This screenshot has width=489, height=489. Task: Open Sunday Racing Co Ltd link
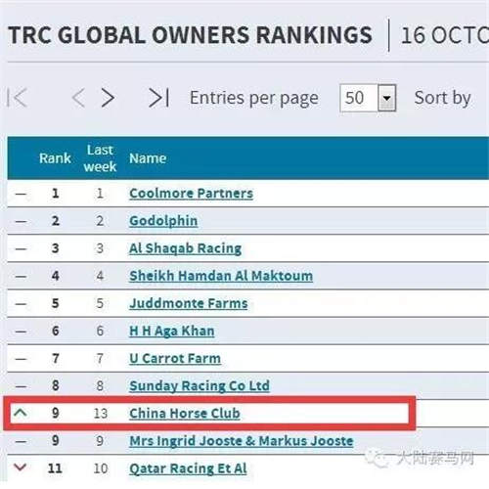pos(200,386)
